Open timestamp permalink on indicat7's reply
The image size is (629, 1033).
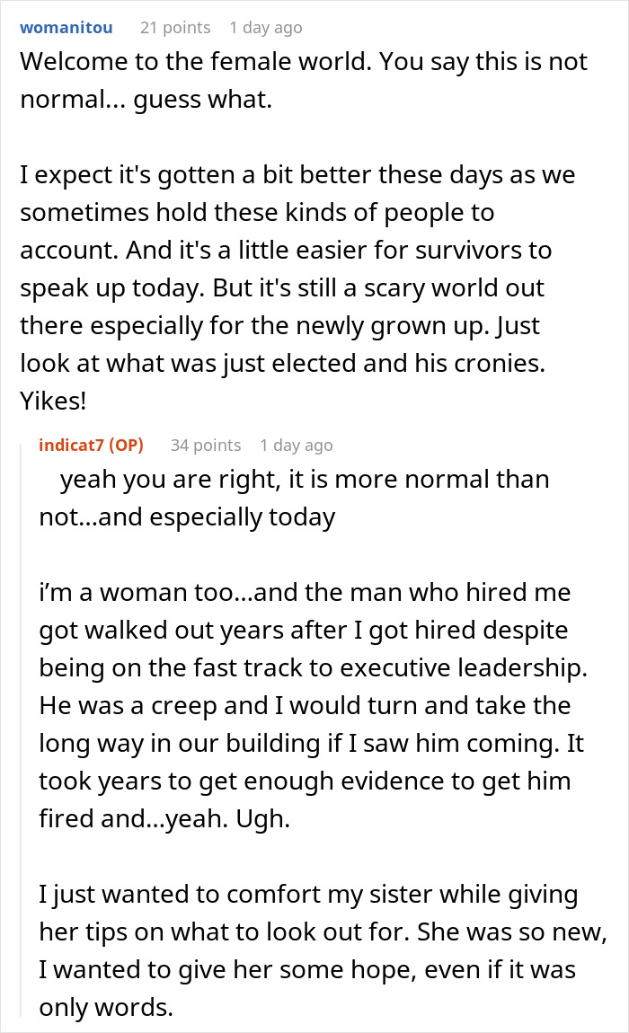[x=296, y=445]
